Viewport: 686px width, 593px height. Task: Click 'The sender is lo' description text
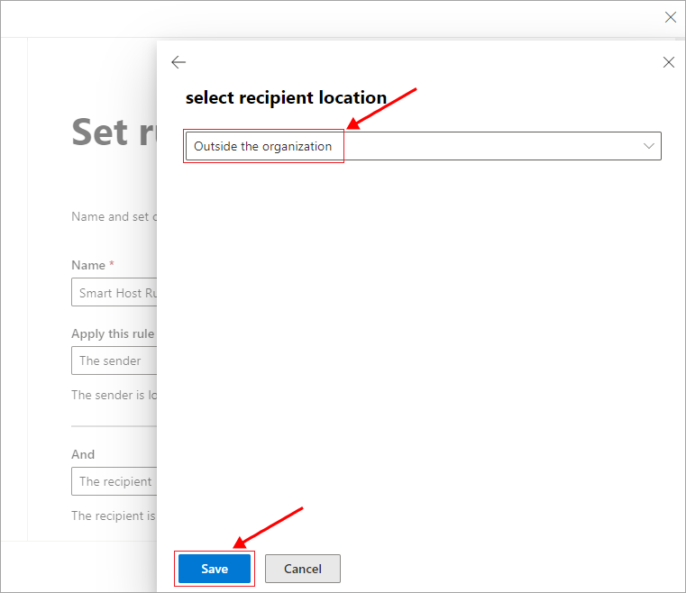(114, 395)
